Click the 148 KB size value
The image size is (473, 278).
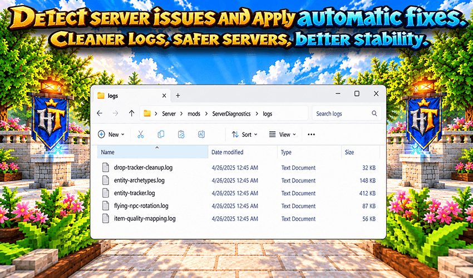[367, 181]
